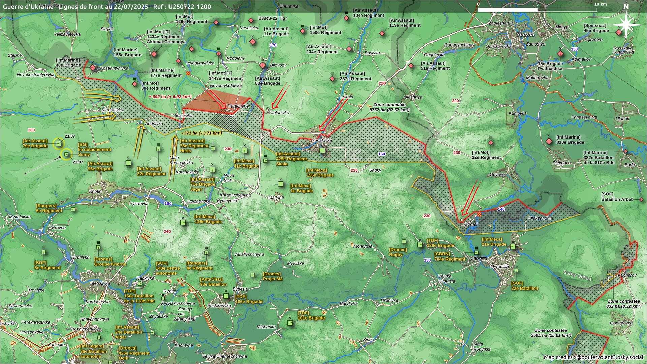Click the 83e Brigade diamond at Bilovody
647x364 pixels.
(x=263, y=65)
